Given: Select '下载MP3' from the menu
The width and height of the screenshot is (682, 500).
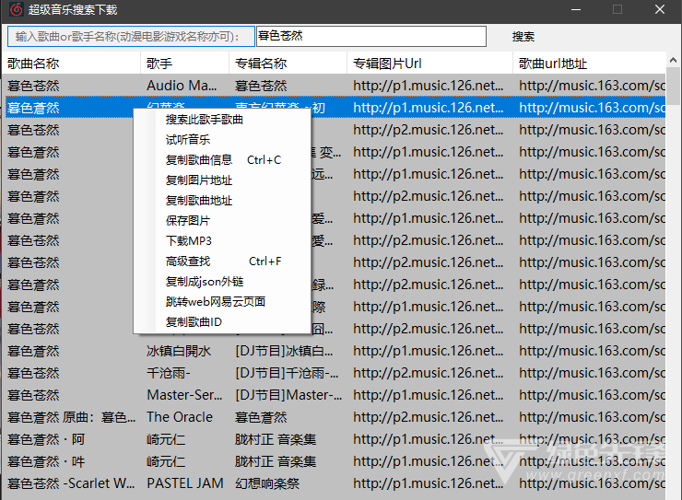Looking at the screenshot, I should 189,241.
